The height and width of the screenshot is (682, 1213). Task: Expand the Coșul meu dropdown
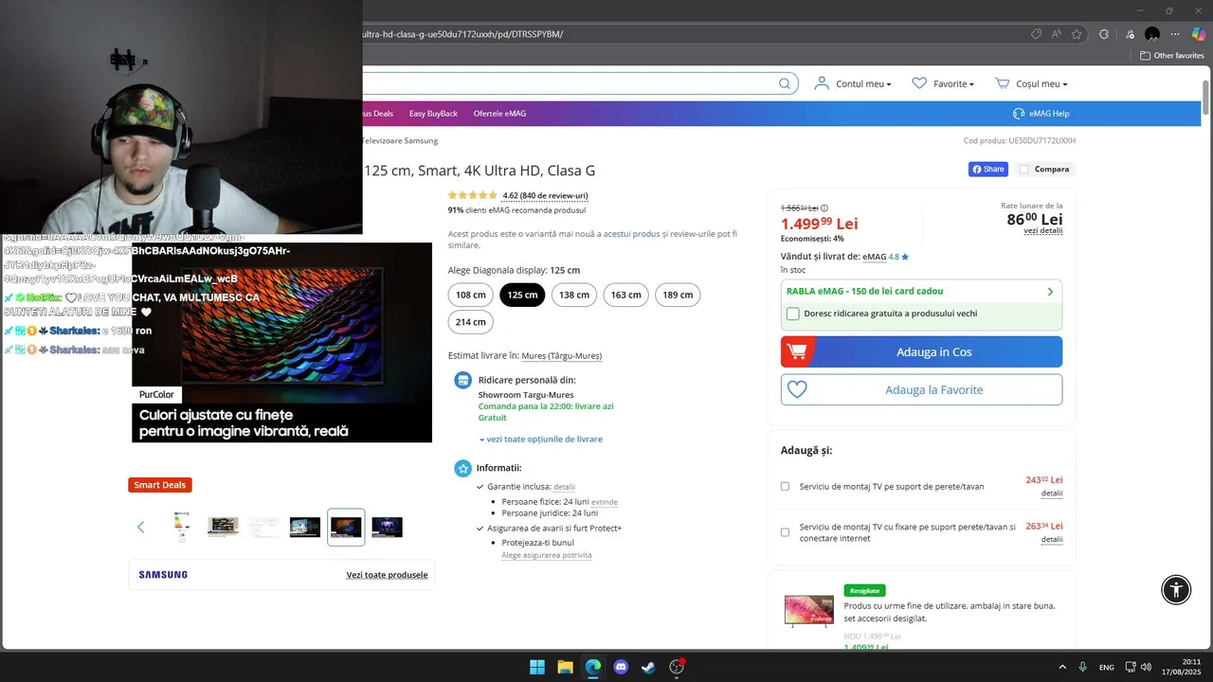(x=1064, y=84)
